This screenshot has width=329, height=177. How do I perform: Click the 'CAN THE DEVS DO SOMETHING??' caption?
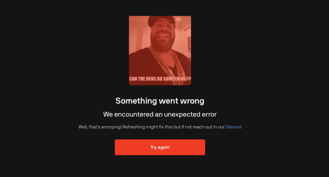[160, 79]
